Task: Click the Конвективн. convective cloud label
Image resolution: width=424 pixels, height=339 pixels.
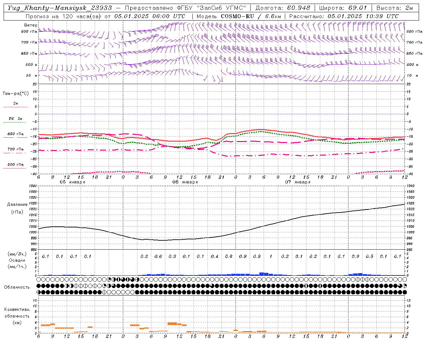Action: click(x=17, y=310)
